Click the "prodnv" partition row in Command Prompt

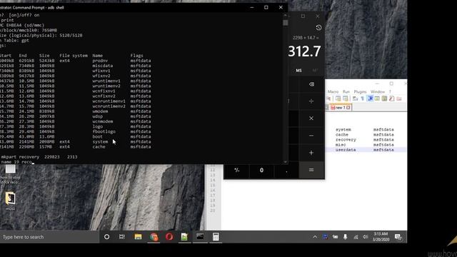tap(76, 61)
